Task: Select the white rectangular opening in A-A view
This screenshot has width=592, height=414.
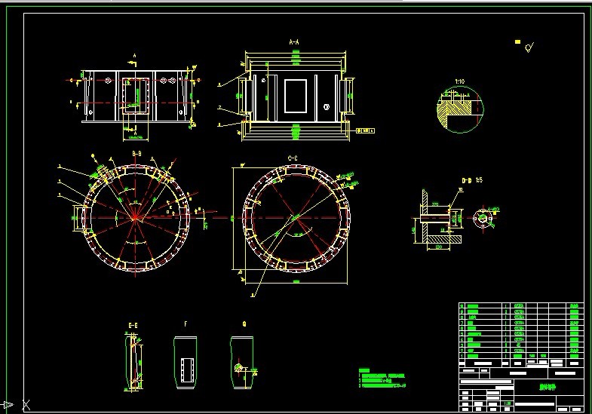Action: pos(295,96)
